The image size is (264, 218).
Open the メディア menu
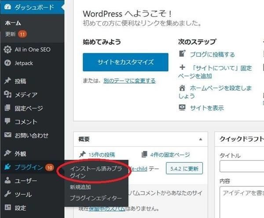pyautogui.click(x=32, y=95)
